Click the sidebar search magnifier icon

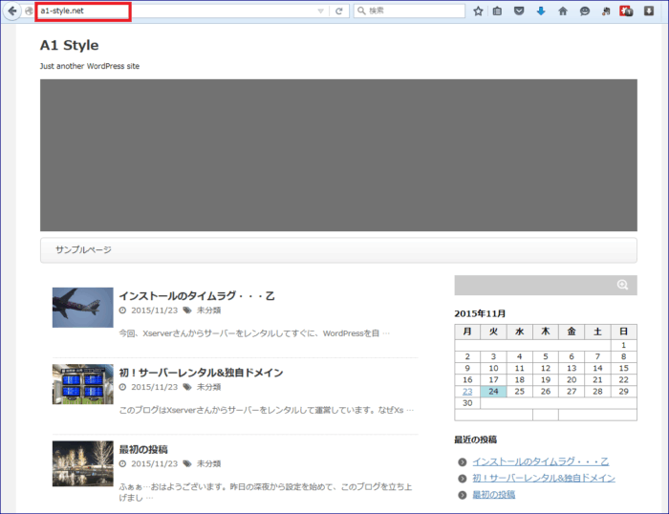622,285
